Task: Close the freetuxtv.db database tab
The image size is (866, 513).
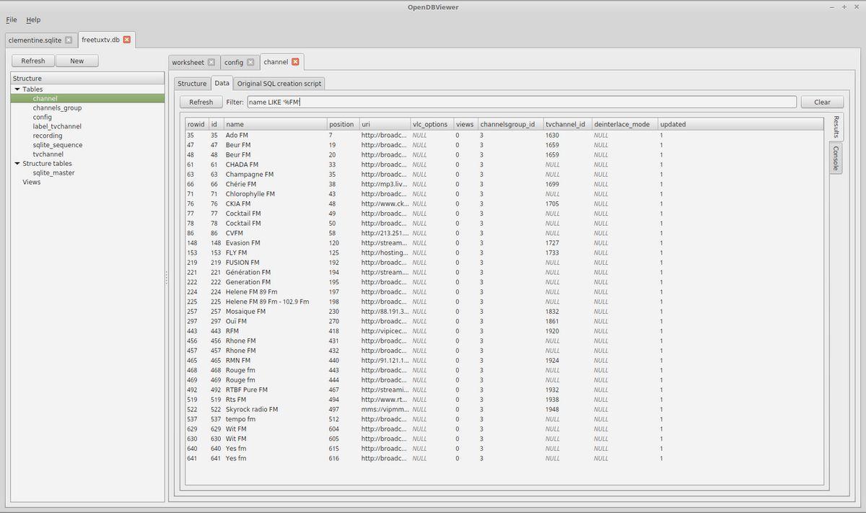Action: [127, 40]
